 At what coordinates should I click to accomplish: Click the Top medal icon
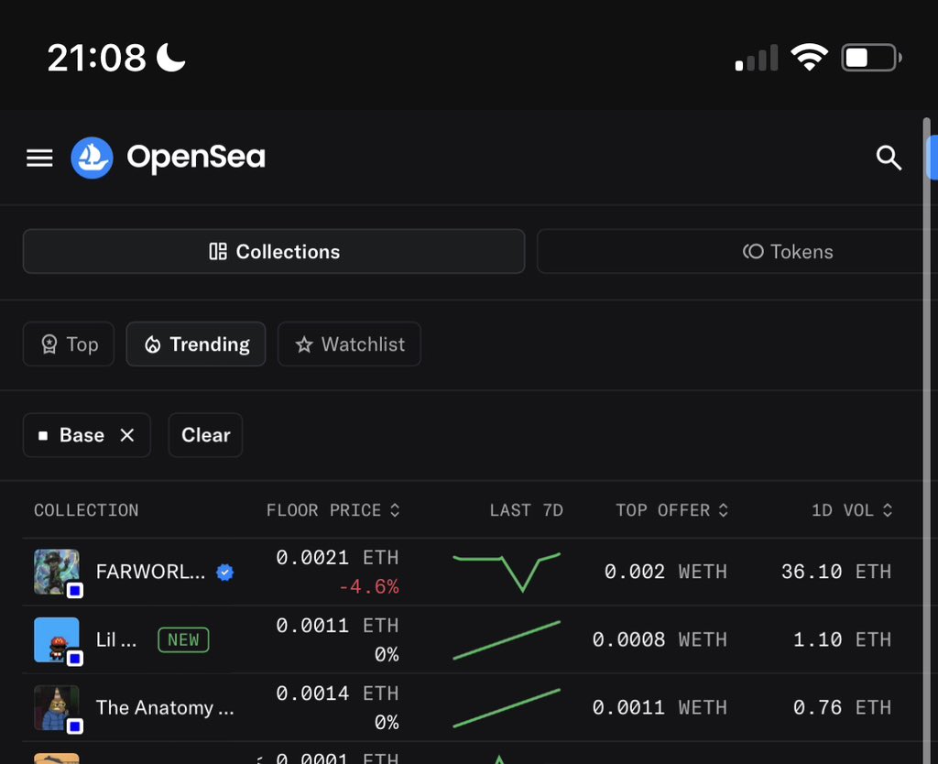52,344
